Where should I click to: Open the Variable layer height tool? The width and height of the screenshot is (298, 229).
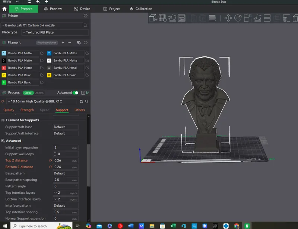pyautogui.click(x=212, y=18)
